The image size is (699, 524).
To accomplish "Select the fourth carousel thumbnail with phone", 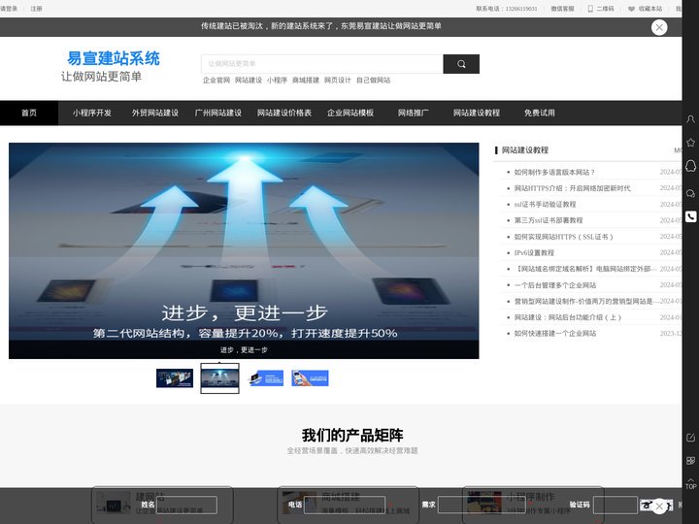I will click(310, 378).
